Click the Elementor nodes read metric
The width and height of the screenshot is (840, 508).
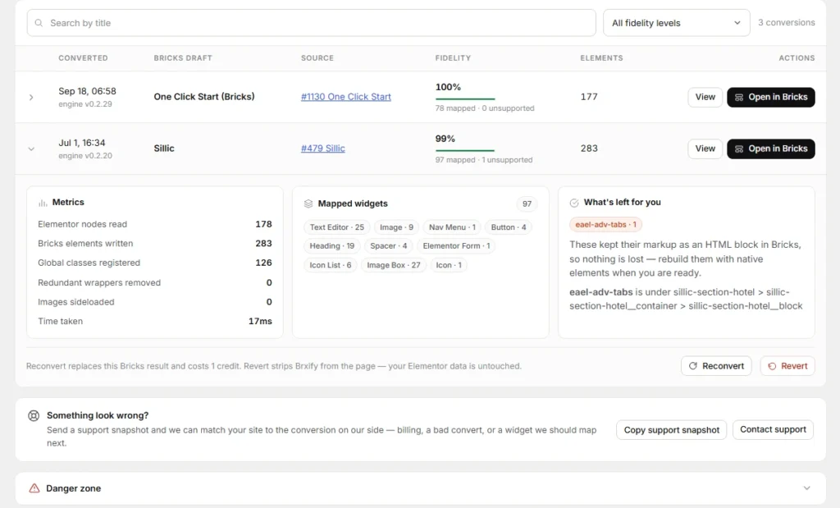(155, 224)
